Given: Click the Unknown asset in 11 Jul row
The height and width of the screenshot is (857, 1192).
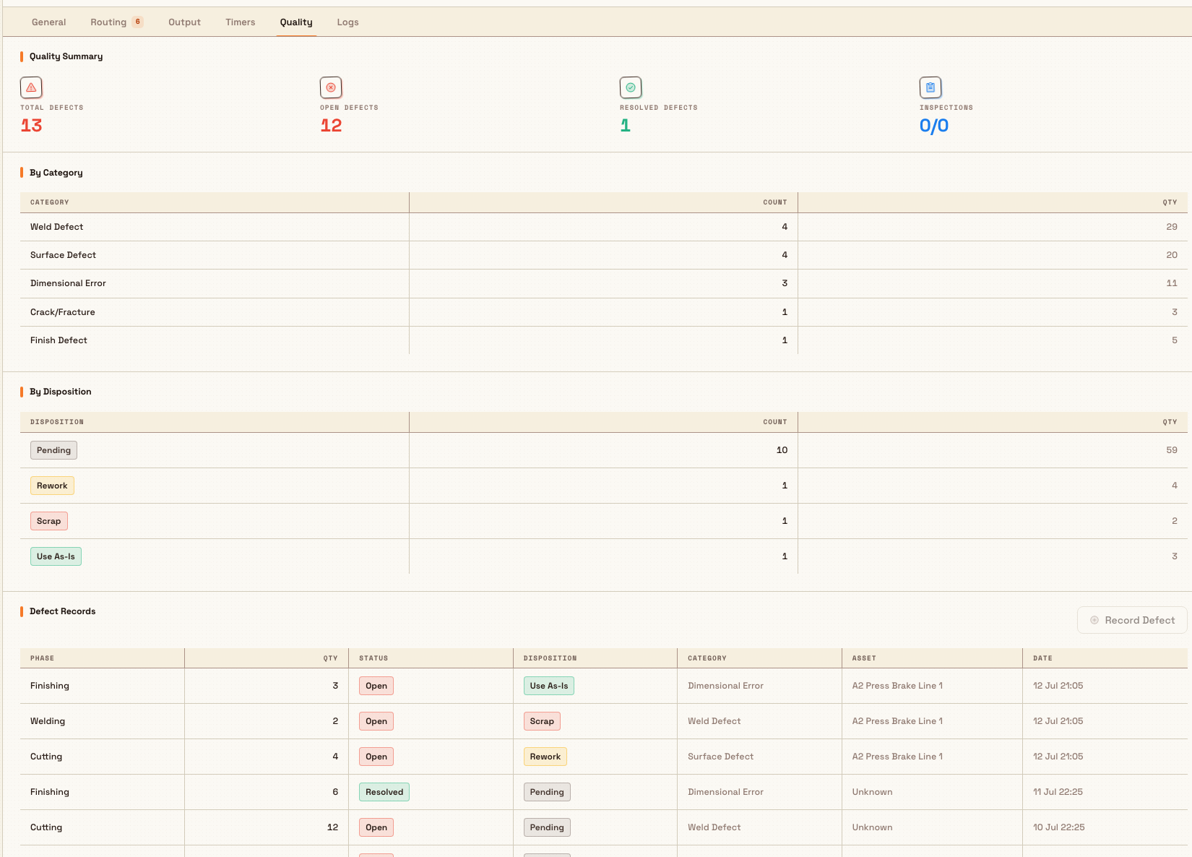Looking at the screenshot, I should coord(872,792).
